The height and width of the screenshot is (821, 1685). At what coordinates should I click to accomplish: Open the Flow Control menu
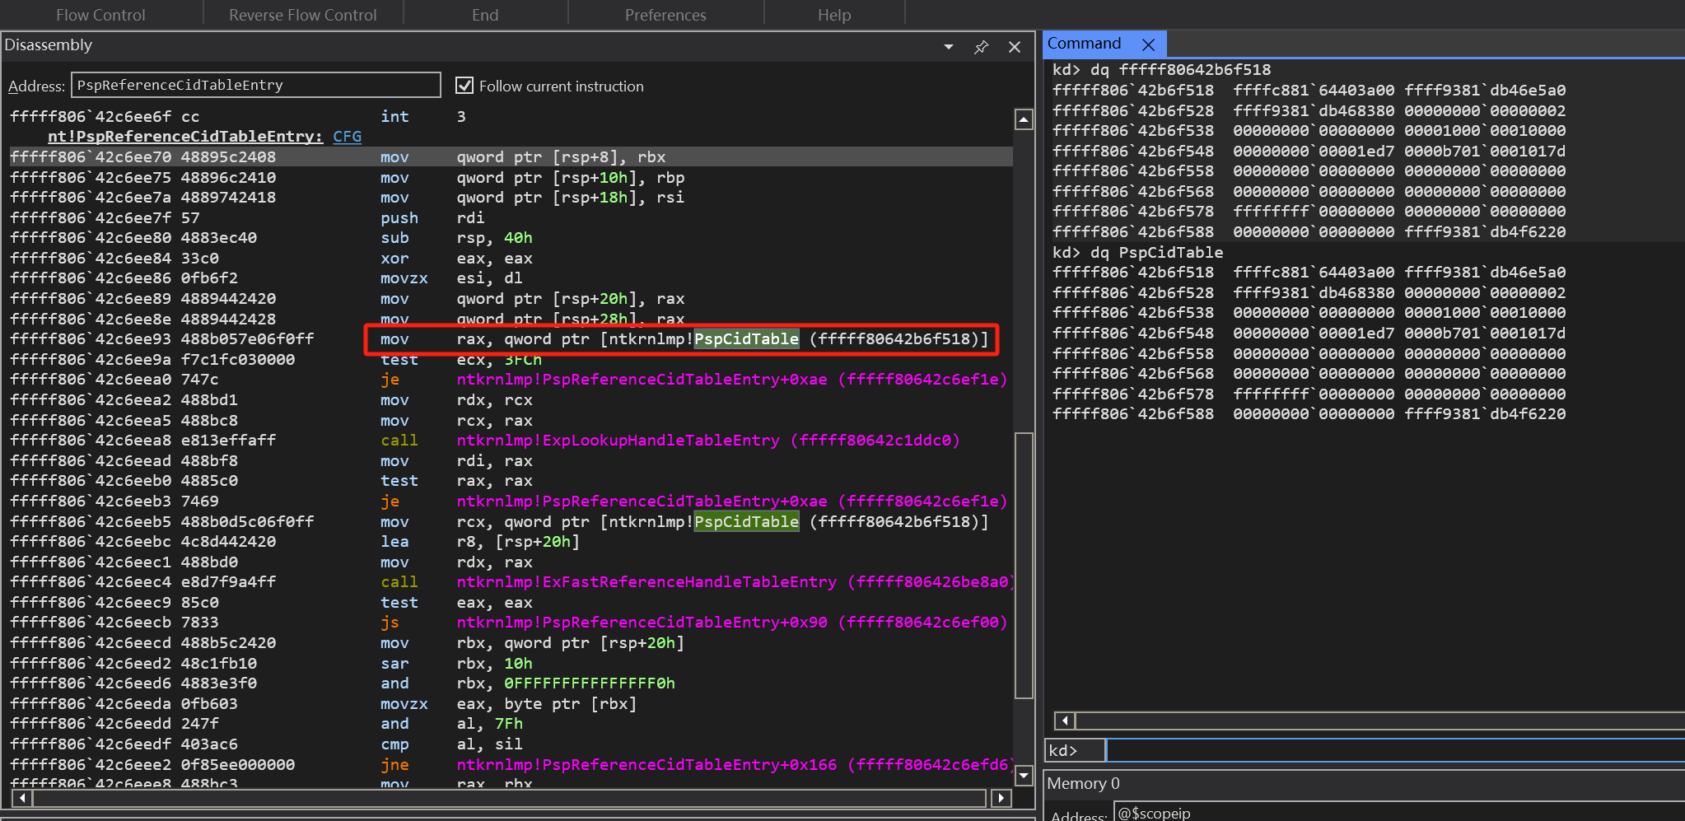point(100,15)
